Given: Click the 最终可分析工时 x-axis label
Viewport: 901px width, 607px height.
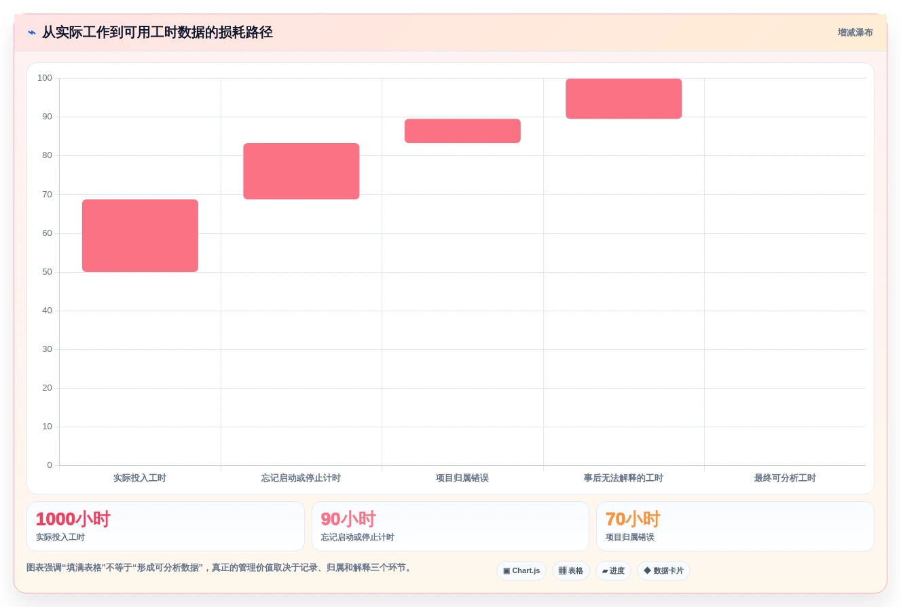Looking at the screenshot, I should (785, 478).
